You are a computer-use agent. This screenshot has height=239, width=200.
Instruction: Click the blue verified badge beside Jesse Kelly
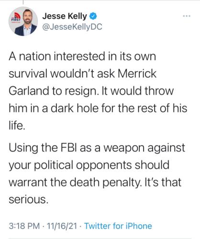pyautogui.click(x=93, y=16)
